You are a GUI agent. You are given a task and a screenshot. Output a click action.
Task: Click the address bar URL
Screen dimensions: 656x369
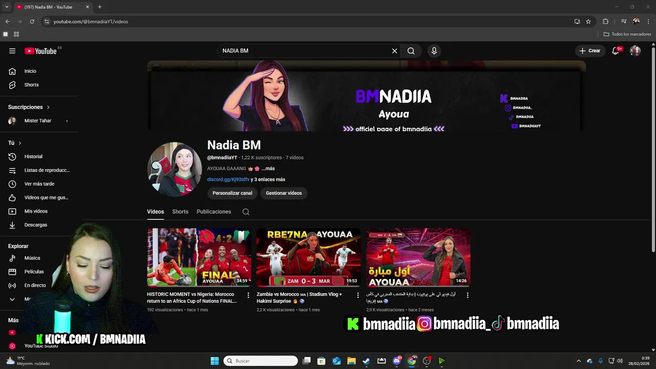pos(91,22)
